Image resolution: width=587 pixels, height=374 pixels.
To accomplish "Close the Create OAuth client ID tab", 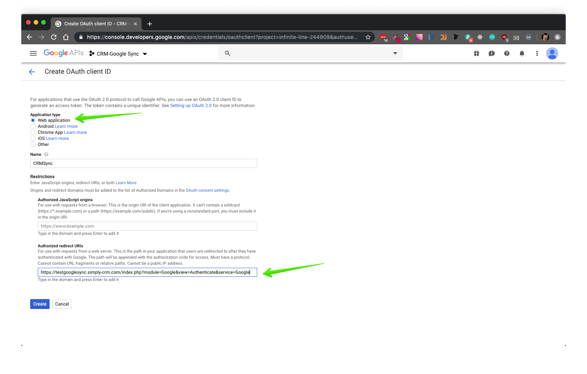I will point(135,24).
